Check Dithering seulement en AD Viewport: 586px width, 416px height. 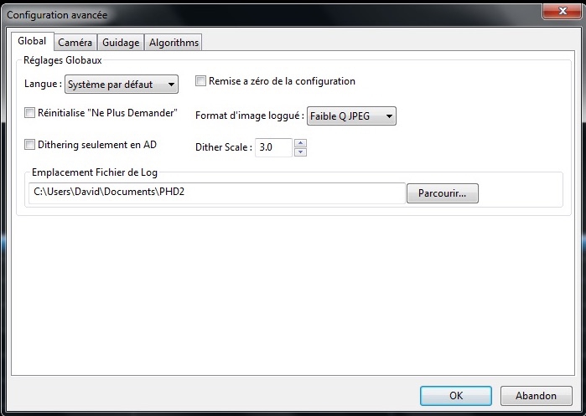tap(30, 145)
